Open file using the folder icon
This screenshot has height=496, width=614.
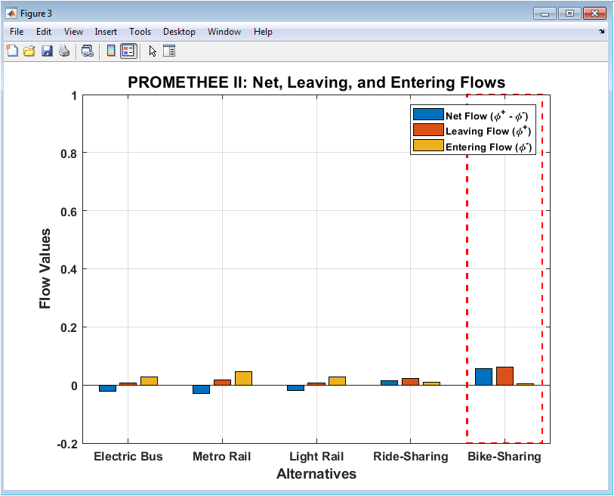point(29,51)
